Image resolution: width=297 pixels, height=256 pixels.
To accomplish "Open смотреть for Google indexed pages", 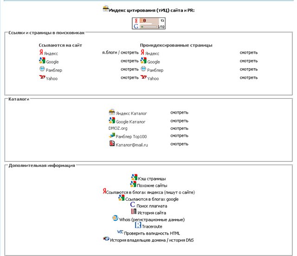I will (x=249, y=61).
